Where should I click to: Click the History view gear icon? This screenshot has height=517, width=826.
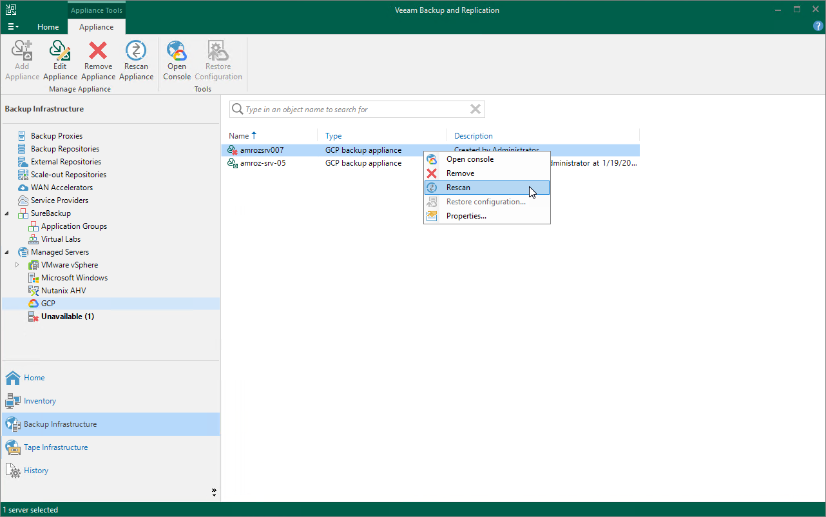point(13,471)
